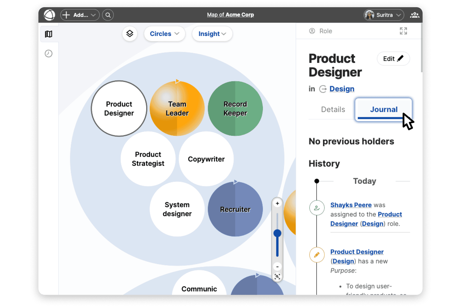The width and height of the screenshot is (461, 307).
Task: Select the map view sidebar icon
Action: pos(49,34)
